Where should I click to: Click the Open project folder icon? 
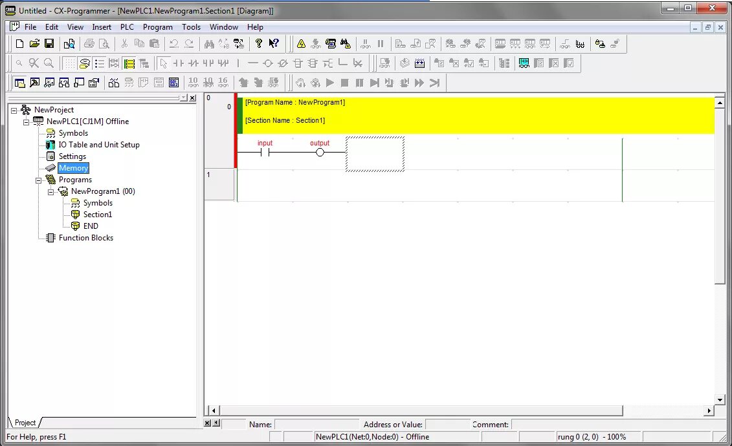pos(34,44)
